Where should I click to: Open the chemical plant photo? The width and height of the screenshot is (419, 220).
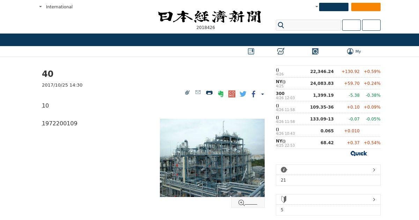tap(212, 158)
